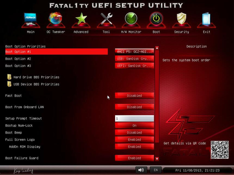Image resolution: width=234 pixels, height=175 pixels.
Task: Click the speaker volume icon in bottom bar
Action: pyautogui.click(x=141, y=170)
